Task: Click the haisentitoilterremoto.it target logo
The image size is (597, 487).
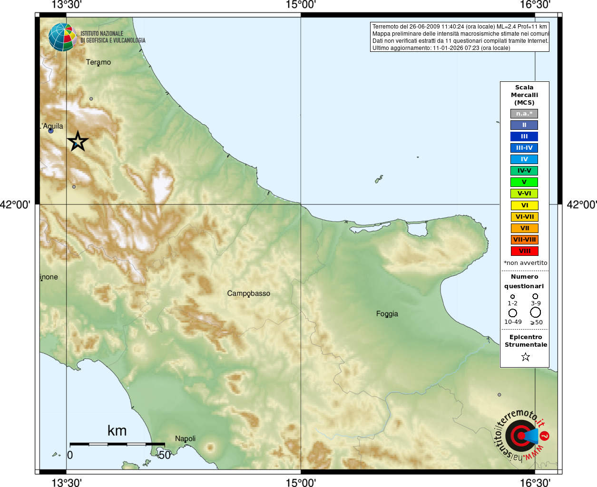Action: point(521,436)
